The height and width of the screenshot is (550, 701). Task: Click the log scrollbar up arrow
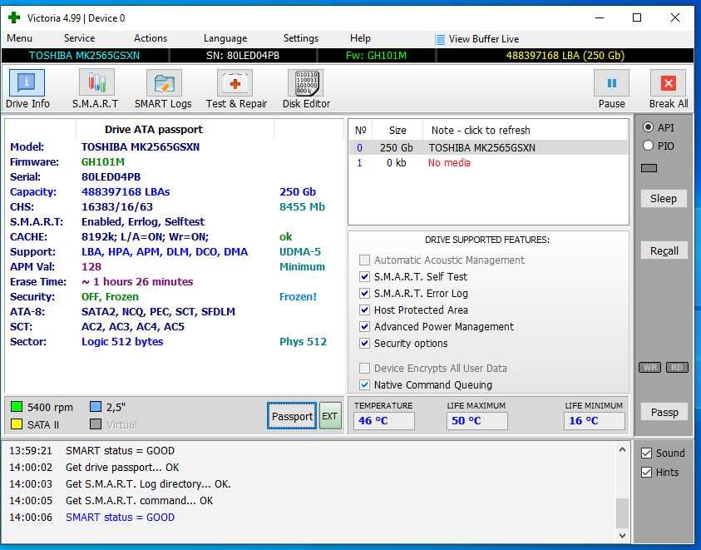[x=622, y=449]
